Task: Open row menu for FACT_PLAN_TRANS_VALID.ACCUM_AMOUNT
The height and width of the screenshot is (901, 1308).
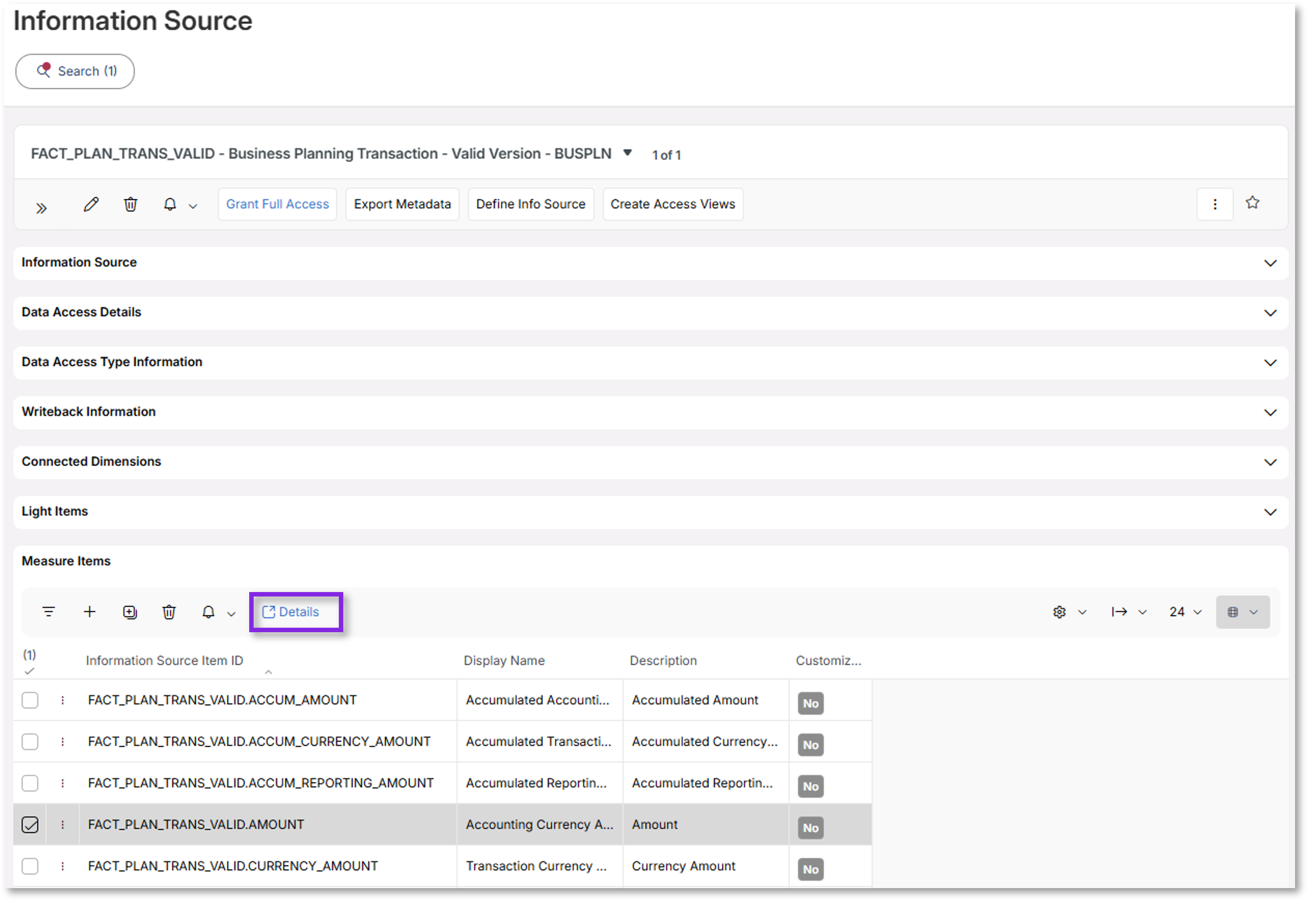Action: coord(63,699)
